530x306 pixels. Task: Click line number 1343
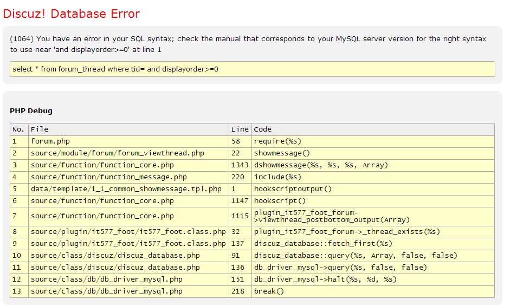[x=240, y=165]
